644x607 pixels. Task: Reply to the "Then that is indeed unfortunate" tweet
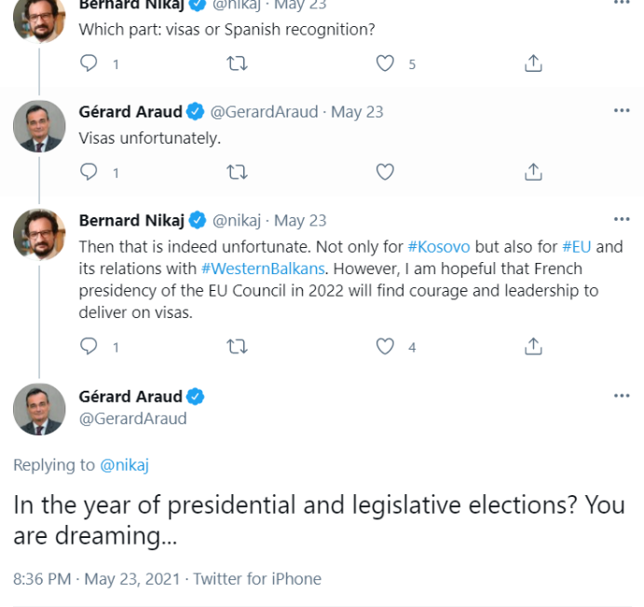[x=89, y=347]
